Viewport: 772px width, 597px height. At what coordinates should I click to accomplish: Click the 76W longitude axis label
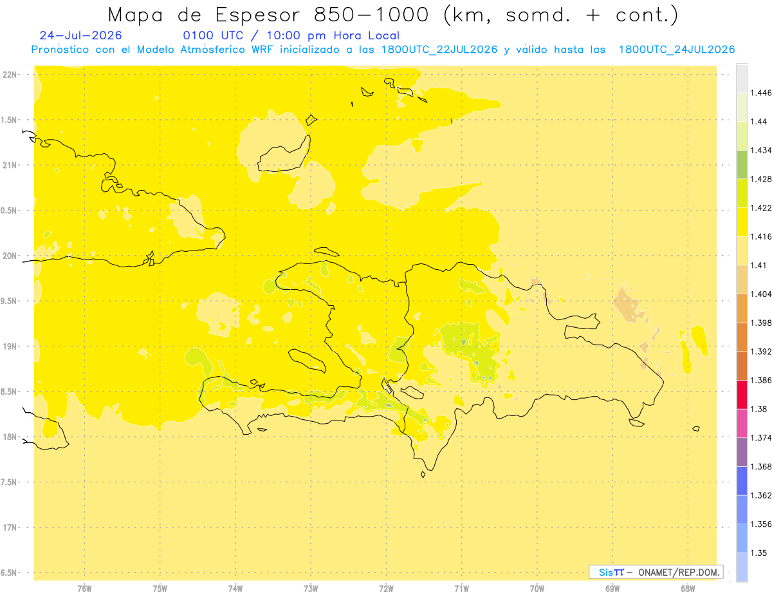pos(84,588)
